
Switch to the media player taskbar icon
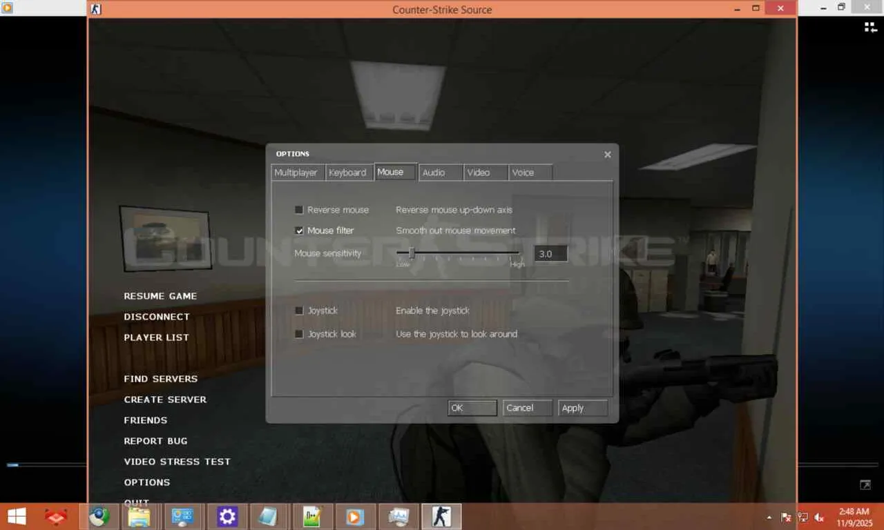pyautogui.click(x=356, y=516)
